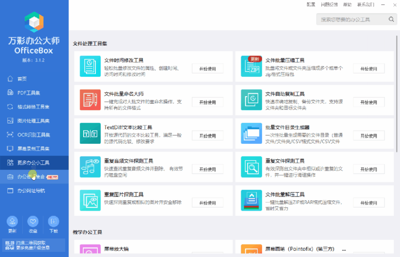Open the red 文件批量命名大师 icon

90,100
